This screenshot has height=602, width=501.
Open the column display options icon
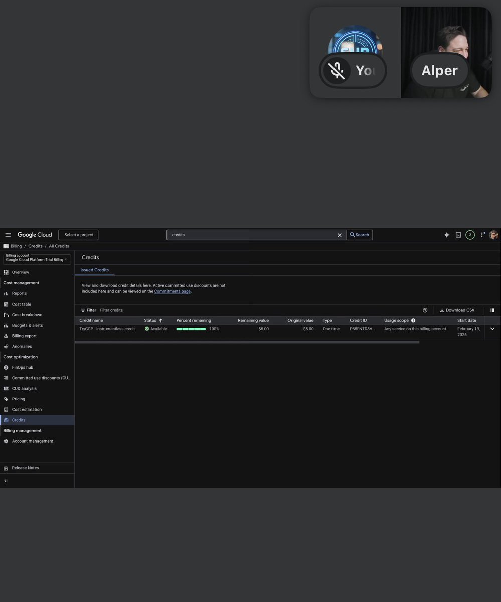(492, 310)
